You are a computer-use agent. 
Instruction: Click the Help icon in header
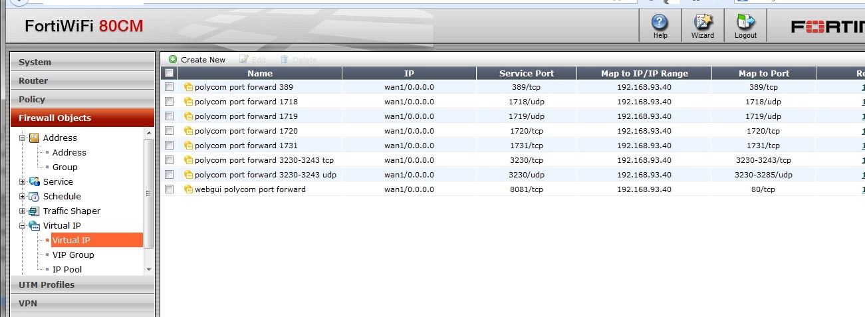(660, 23)
